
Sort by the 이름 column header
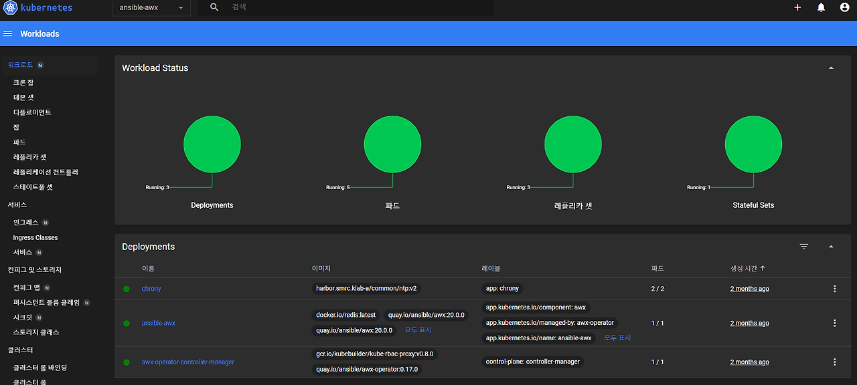pos(148,268)
